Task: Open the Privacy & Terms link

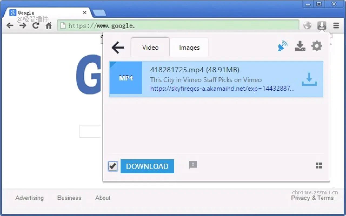Action: [312, 198]
